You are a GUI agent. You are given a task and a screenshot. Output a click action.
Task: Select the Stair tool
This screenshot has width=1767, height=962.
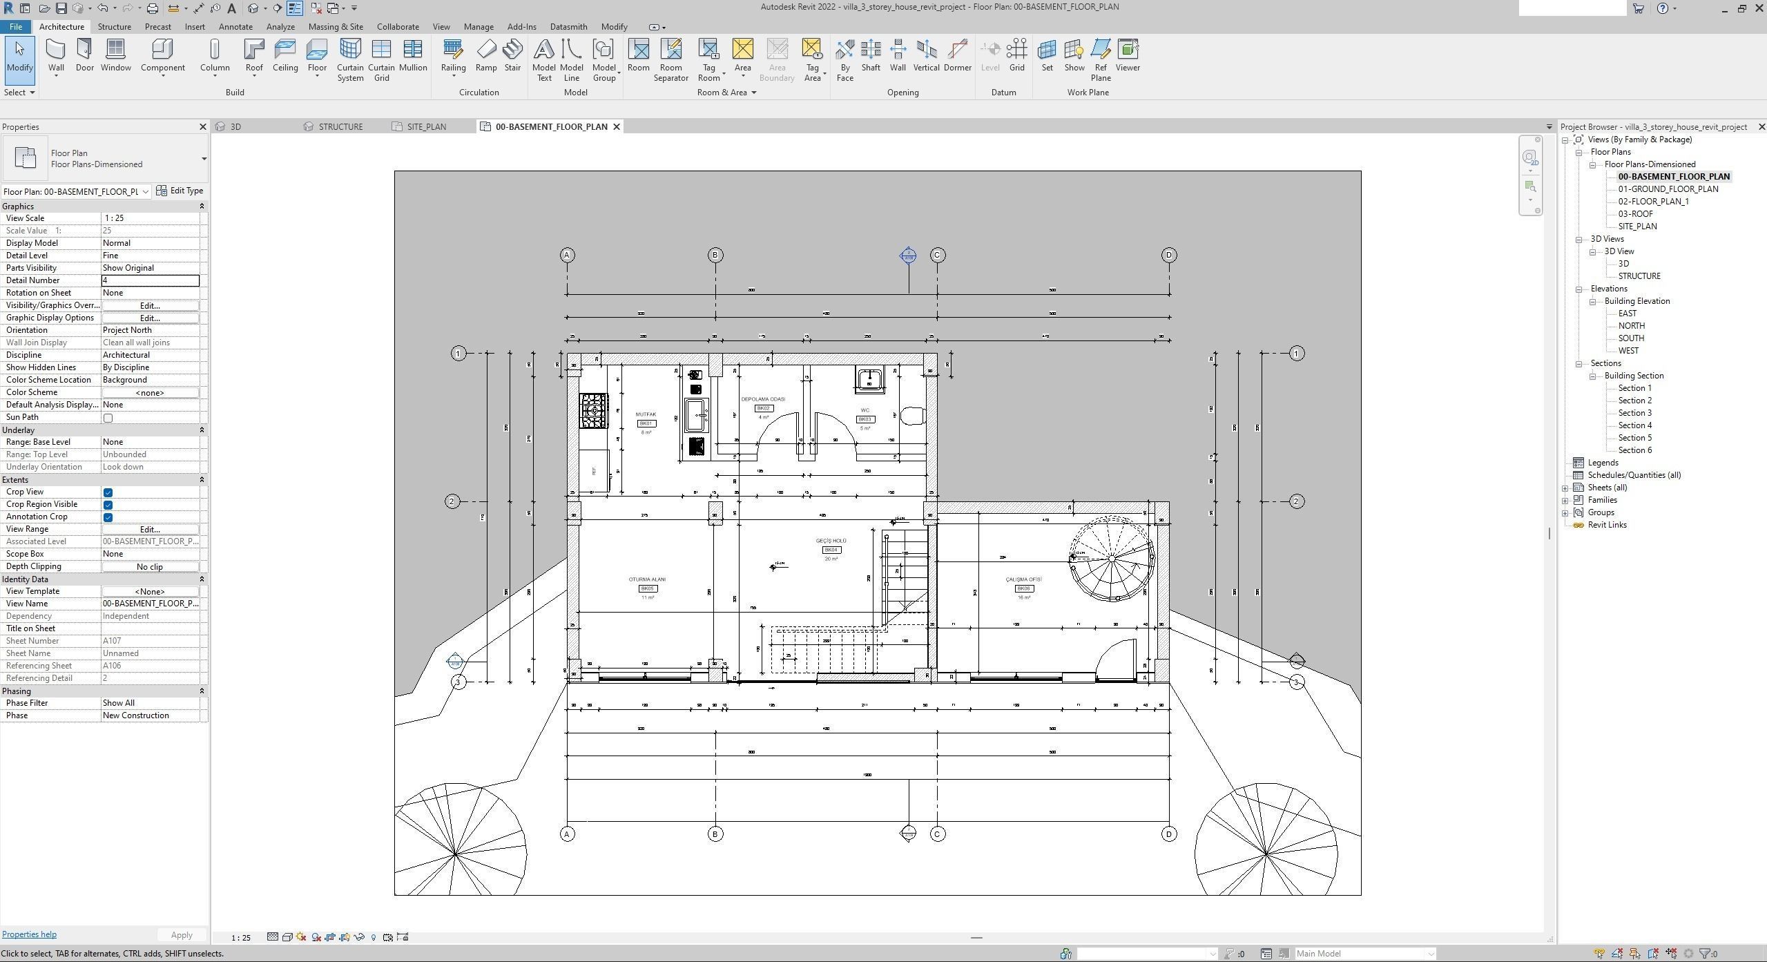pyautogui.click(x=512, y=54)
